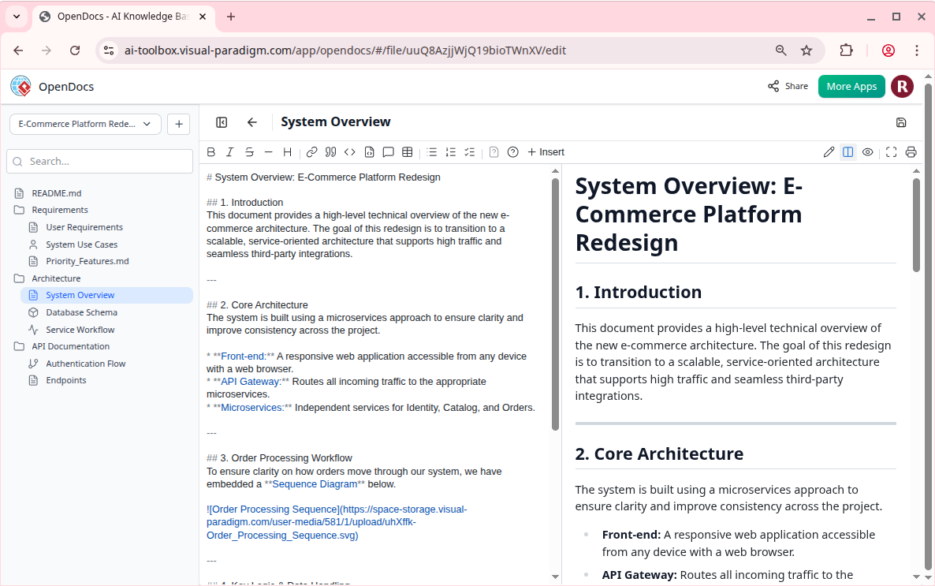Insert a blockquote
Viewport: 935px width, 586px height.
[331, 152]
